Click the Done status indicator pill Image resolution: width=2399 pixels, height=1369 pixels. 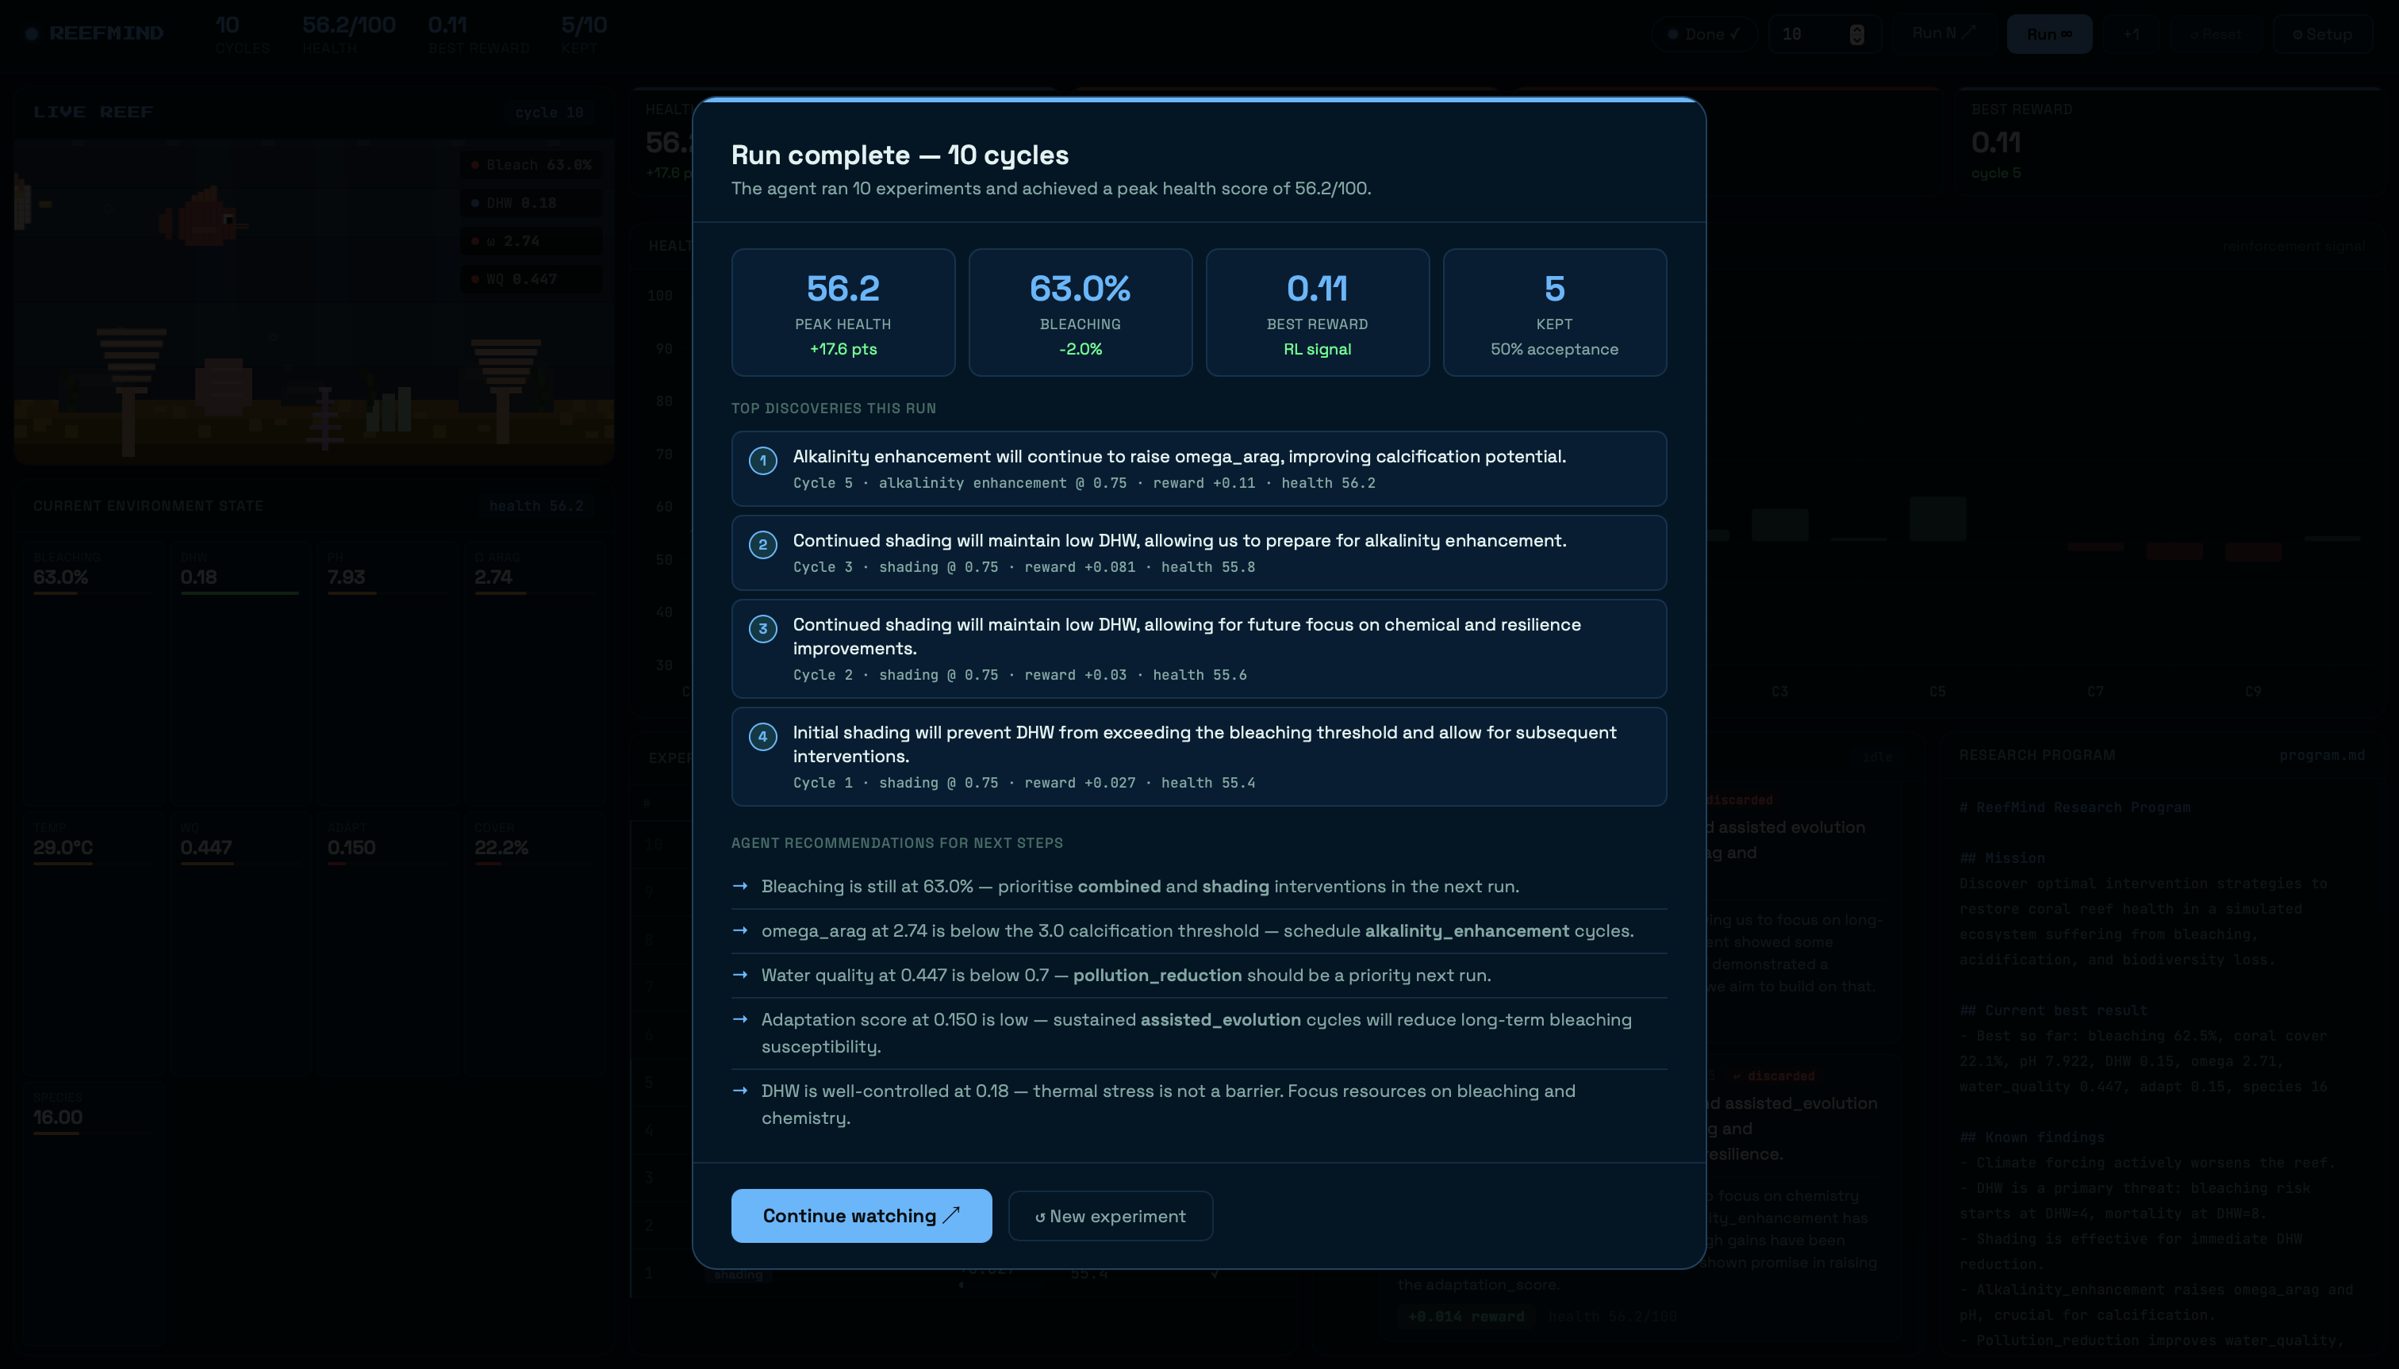[x=1703, y=35]
